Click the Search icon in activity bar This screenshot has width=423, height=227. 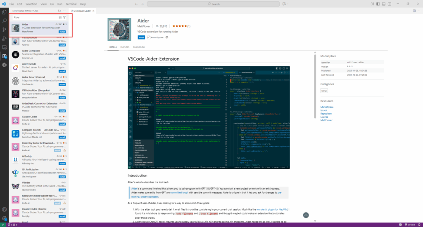point(5,20)
